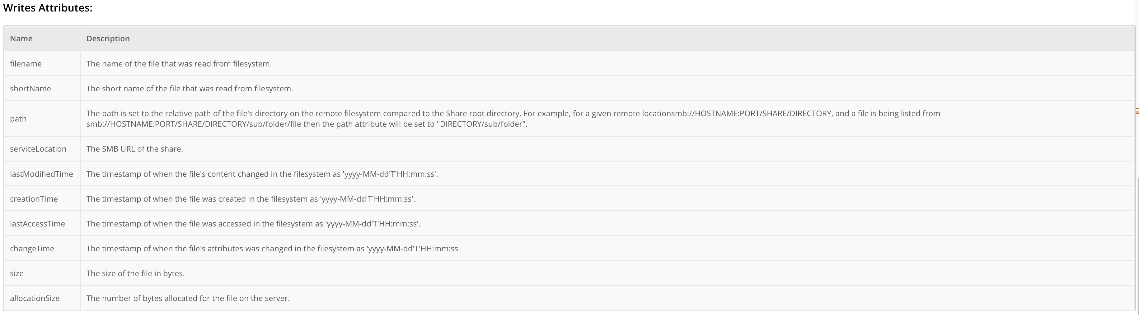The image size is (1139, 315).
Task: Click the size attribute name
Action: click(17, 274)
